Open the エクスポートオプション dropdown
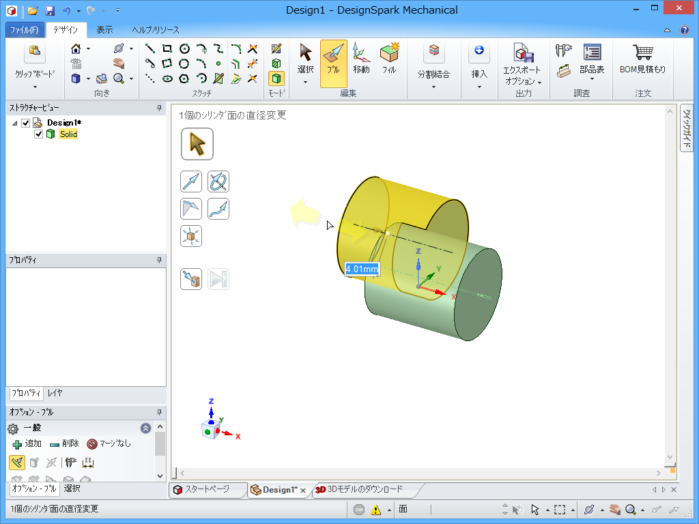699x524 pixels. click(x=539, y=83)
